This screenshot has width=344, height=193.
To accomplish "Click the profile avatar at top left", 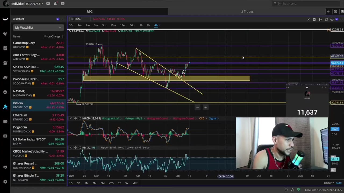I will pos(6,4).
